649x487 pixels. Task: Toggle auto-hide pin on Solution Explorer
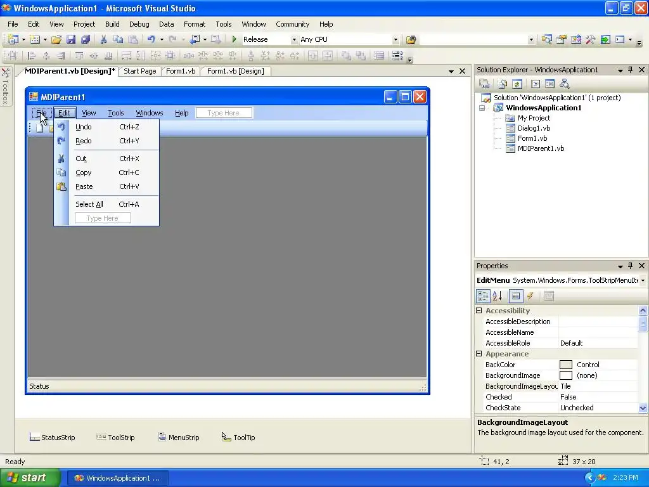tap(631, 70)
